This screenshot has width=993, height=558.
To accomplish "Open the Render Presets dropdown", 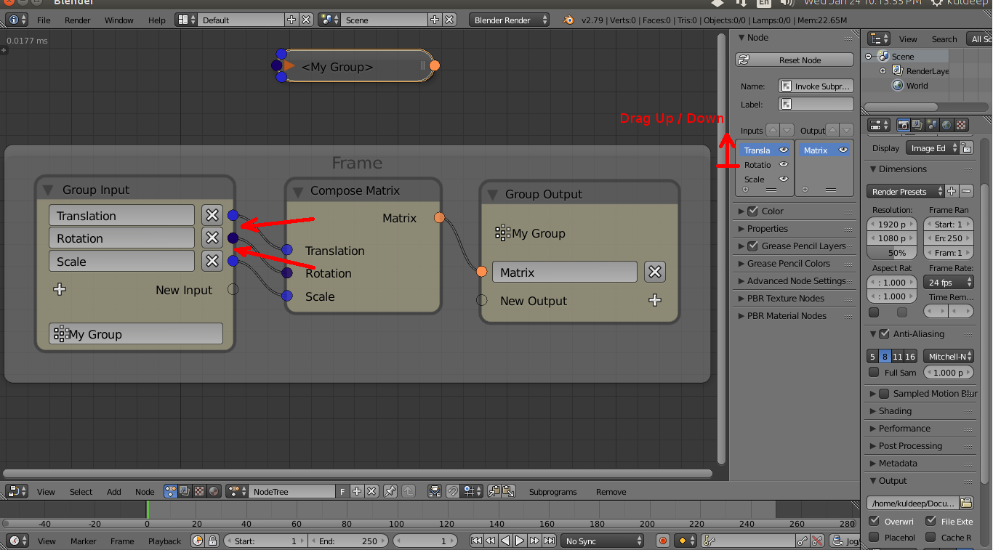I will tap(905, 191).
